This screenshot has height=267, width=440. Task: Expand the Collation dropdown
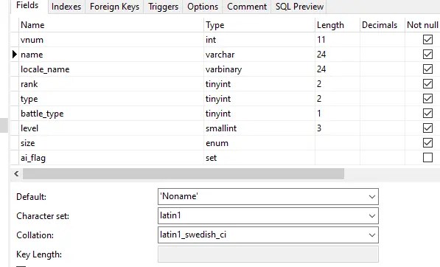point(371,235)
